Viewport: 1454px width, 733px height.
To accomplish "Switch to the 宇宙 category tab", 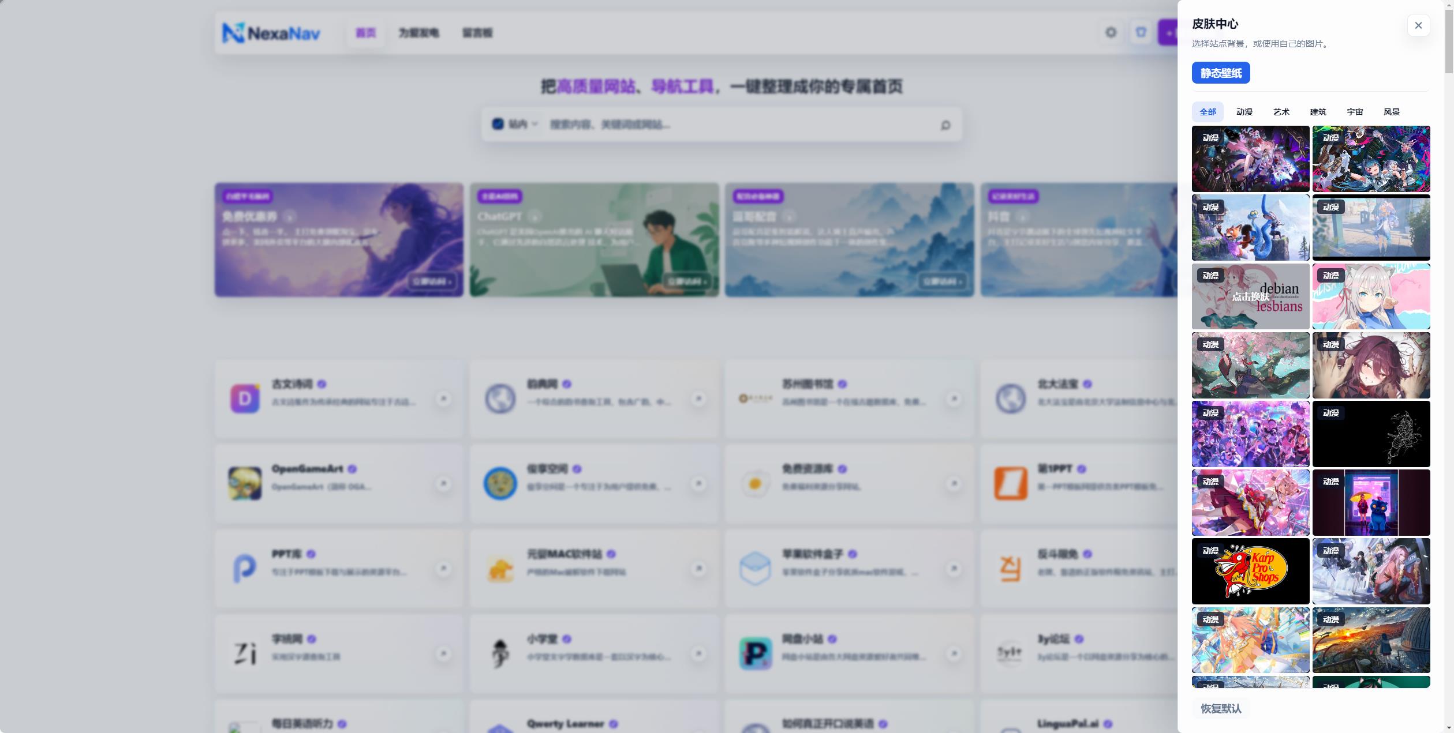I will click(1355, 112).
